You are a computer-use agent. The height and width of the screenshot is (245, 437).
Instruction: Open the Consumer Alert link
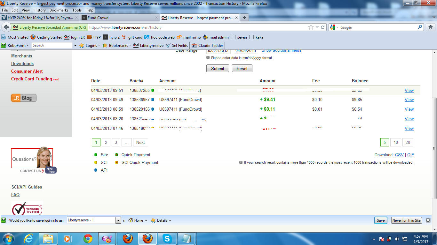pyautogui.click(x=27, y=71)
